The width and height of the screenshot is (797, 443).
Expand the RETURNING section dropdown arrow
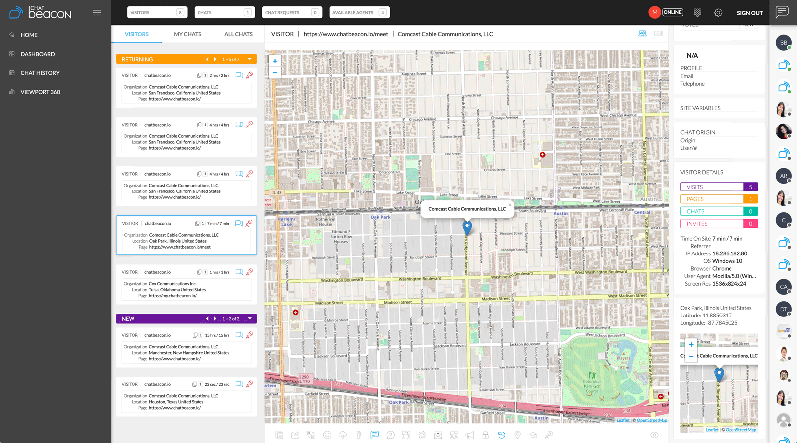point(250,59)
